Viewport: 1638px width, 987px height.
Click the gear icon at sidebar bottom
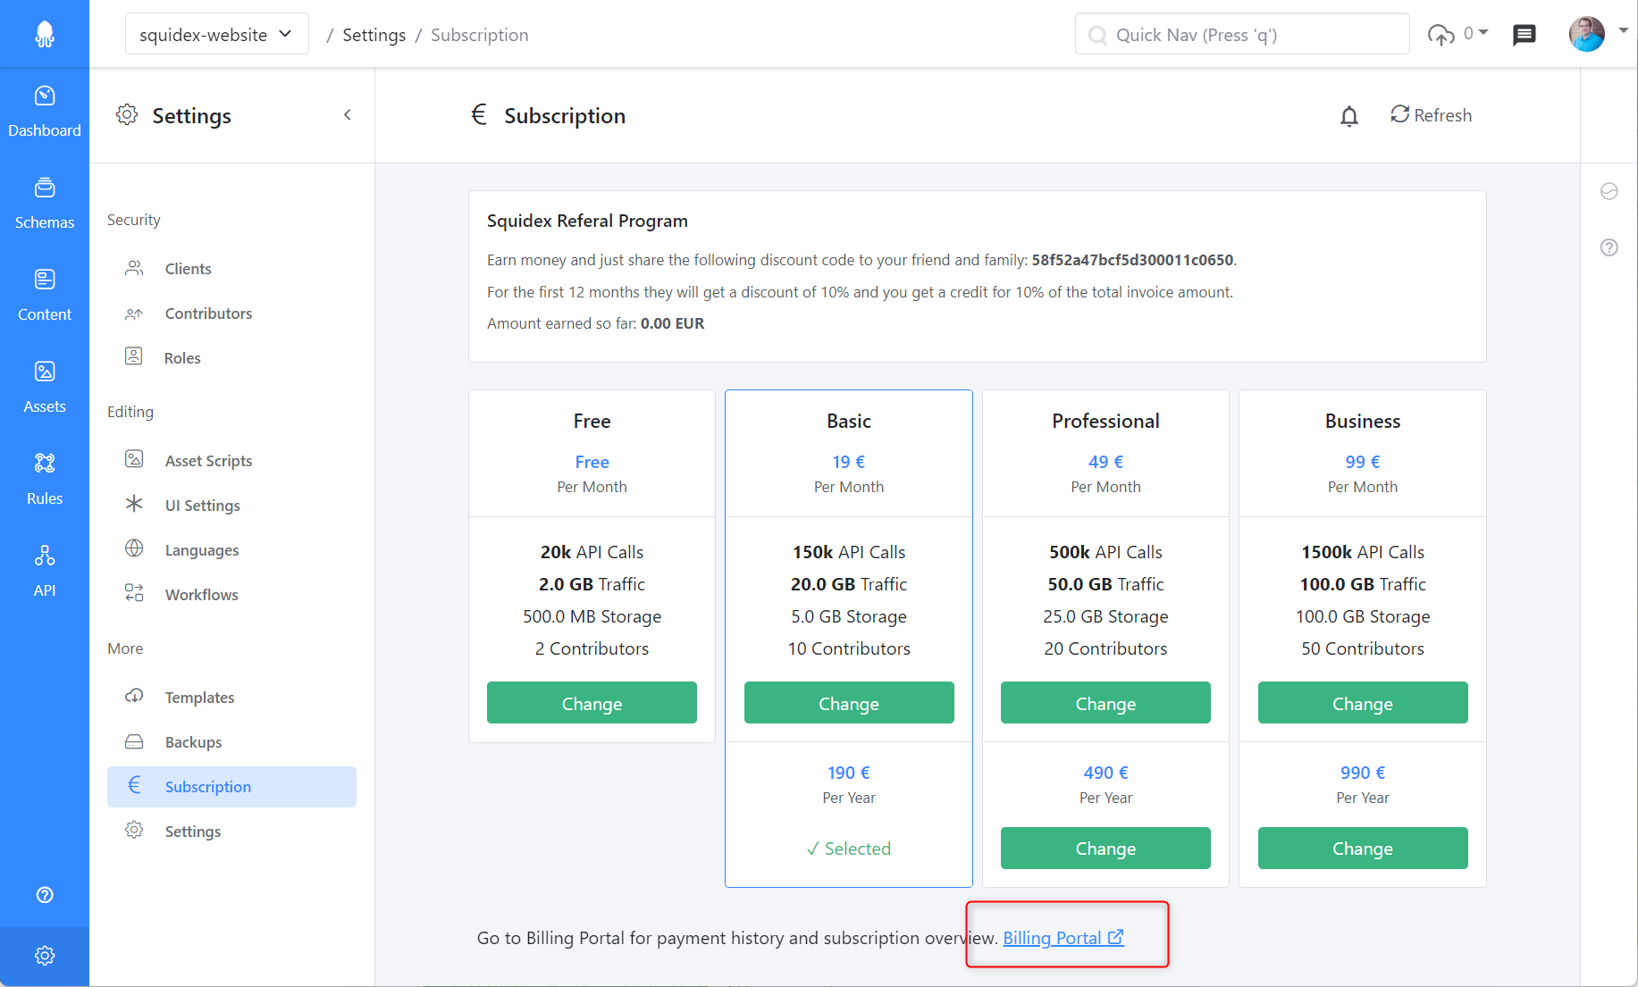pos(45,956)
